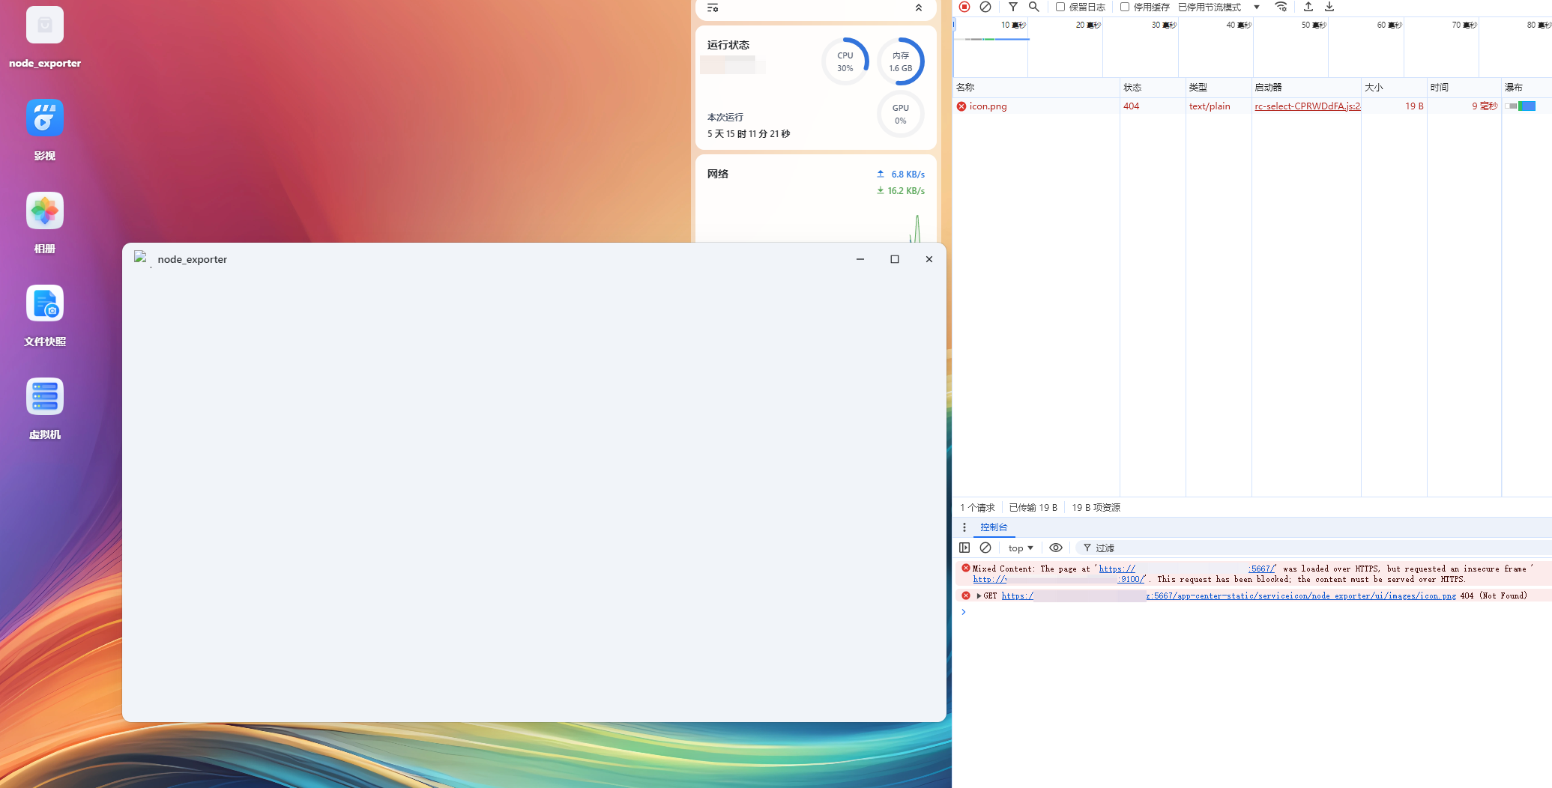The image size is (1552, 788).
Task: Open the 虚拟机 virtual machine app
Action: (45, 397)
